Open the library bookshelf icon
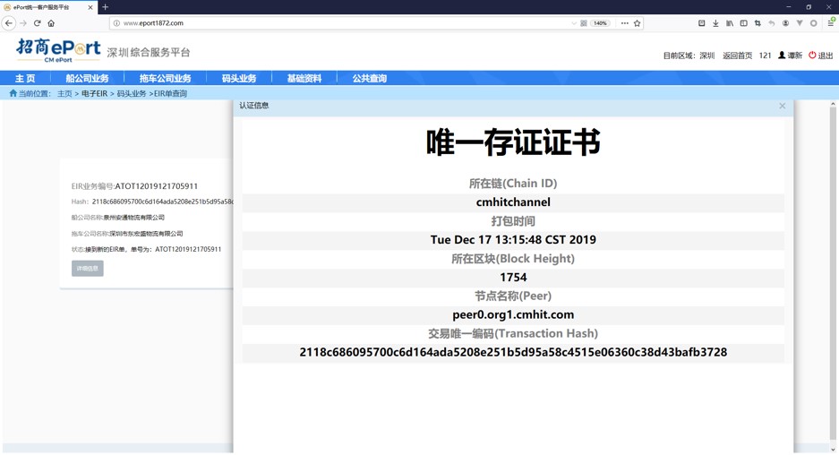Screen dimensions: 839x455 pos(730,23)
